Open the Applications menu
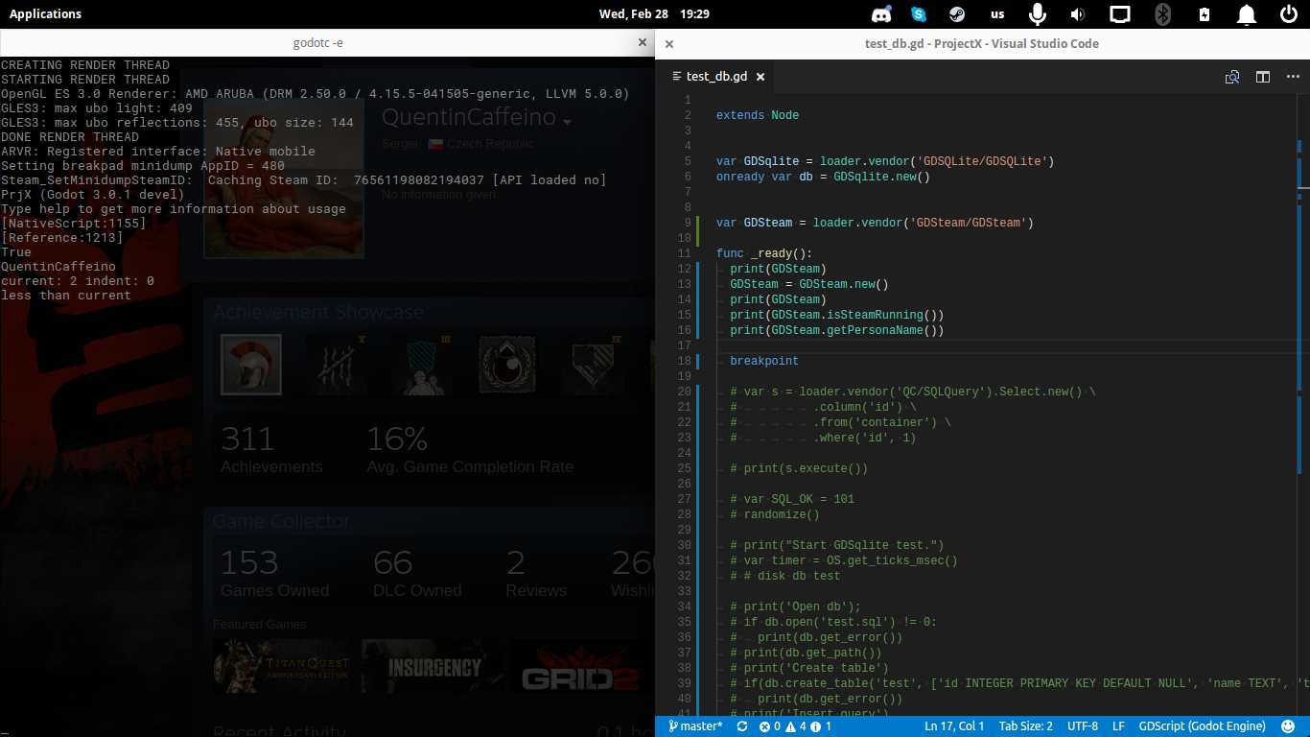The width and height of the screenshot is (1310, 737). (x=45, y=14)
